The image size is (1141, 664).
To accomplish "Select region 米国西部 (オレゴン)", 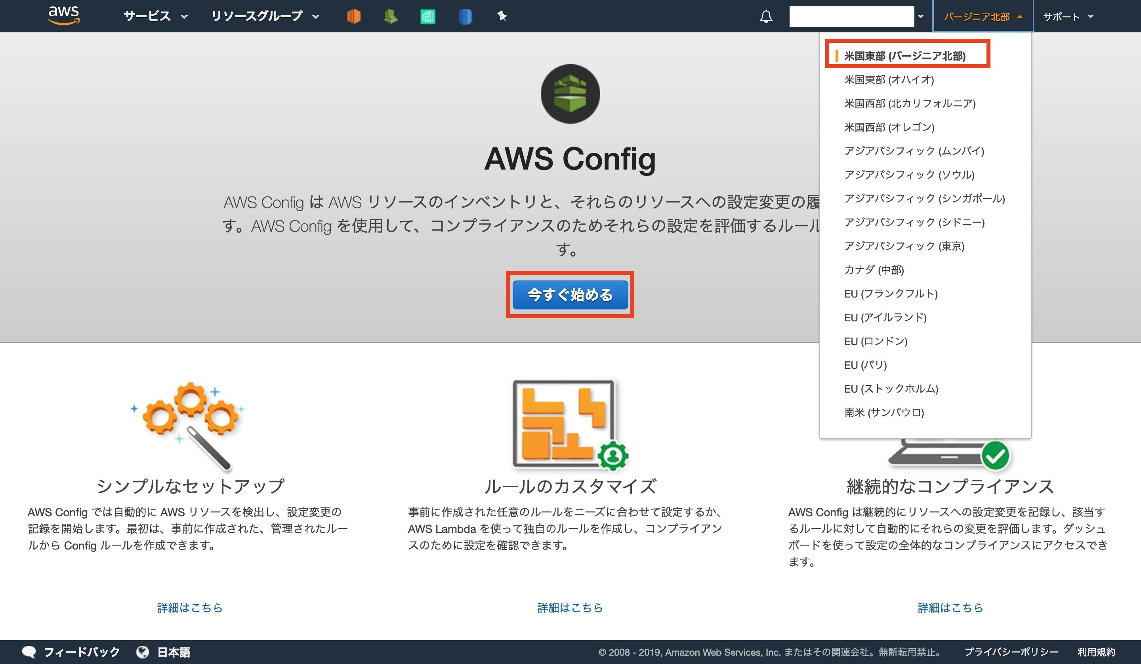I will tap(889, 127).
